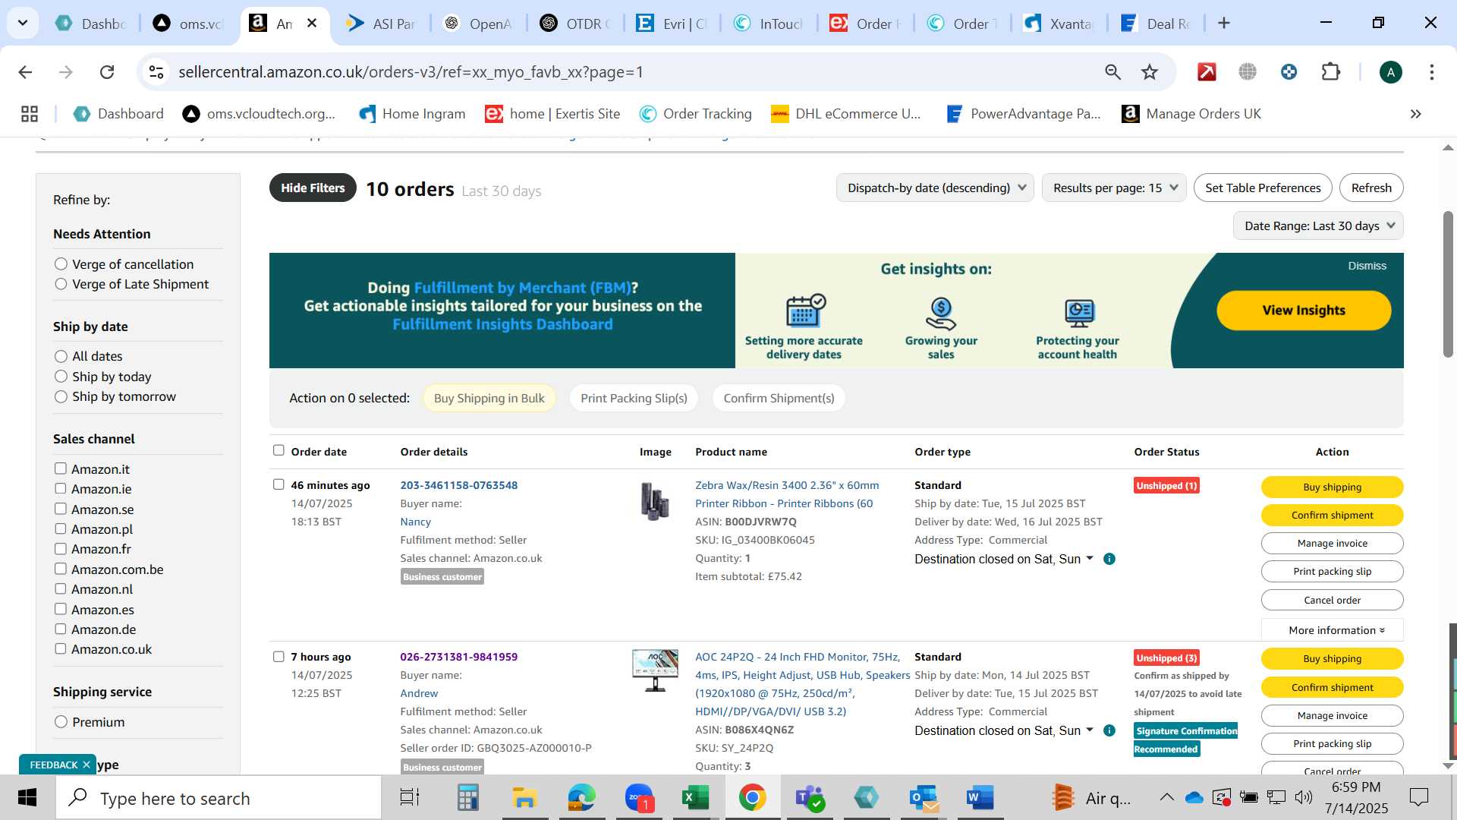
Task: Open site information icon in address bar
Action: 156,72
